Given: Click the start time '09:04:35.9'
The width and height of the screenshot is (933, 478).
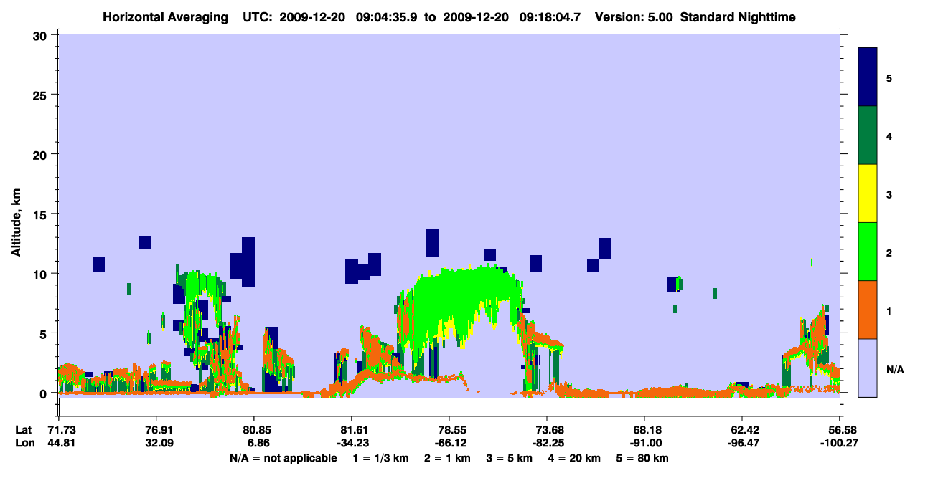Looking at the screenshot, I should coord(385,16).
